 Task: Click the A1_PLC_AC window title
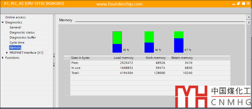click(x=34, y=3)
